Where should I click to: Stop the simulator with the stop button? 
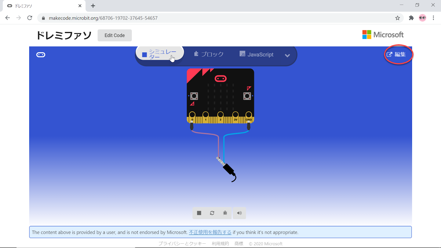(199, 213)
